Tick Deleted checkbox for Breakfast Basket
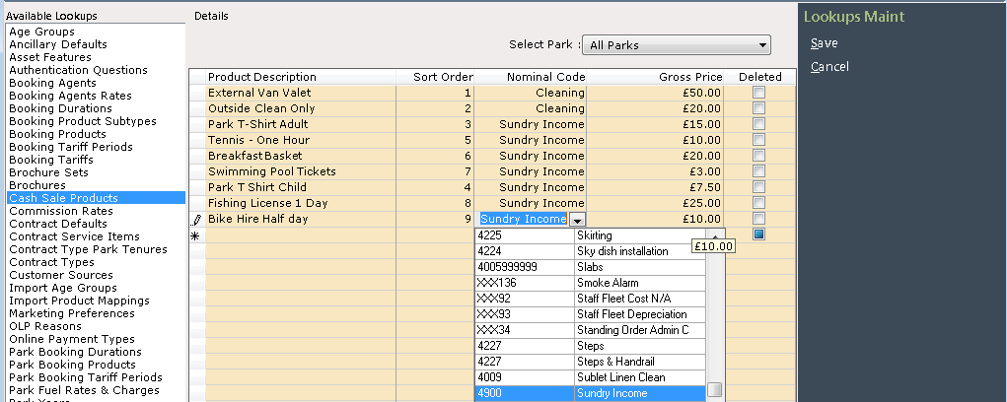The height and width of the screenshot is (402, 1007). point(759,156)
